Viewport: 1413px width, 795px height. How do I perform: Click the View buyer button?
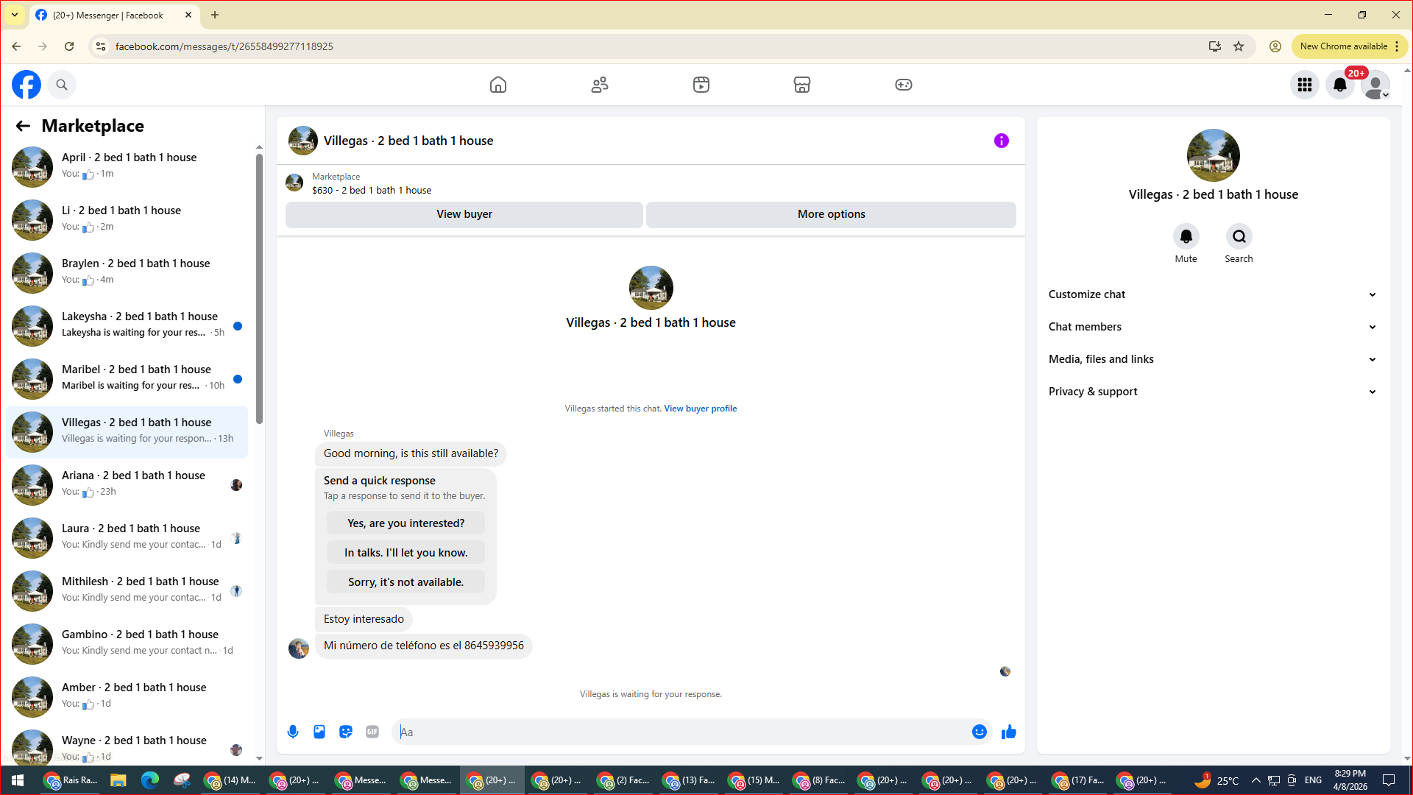(464, 214)
